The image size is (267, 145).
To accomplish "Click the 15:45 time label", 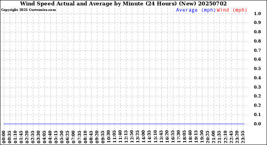I will (161, 137).
